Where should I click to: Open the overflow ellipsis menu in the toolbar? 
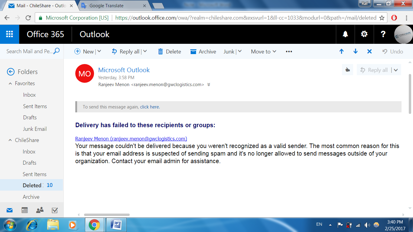point(288,51)
